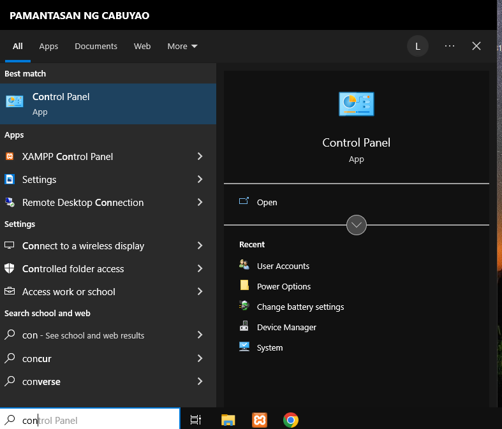
Task: Click the User Accounts recent item icon
Action: (x=244, y=265)
